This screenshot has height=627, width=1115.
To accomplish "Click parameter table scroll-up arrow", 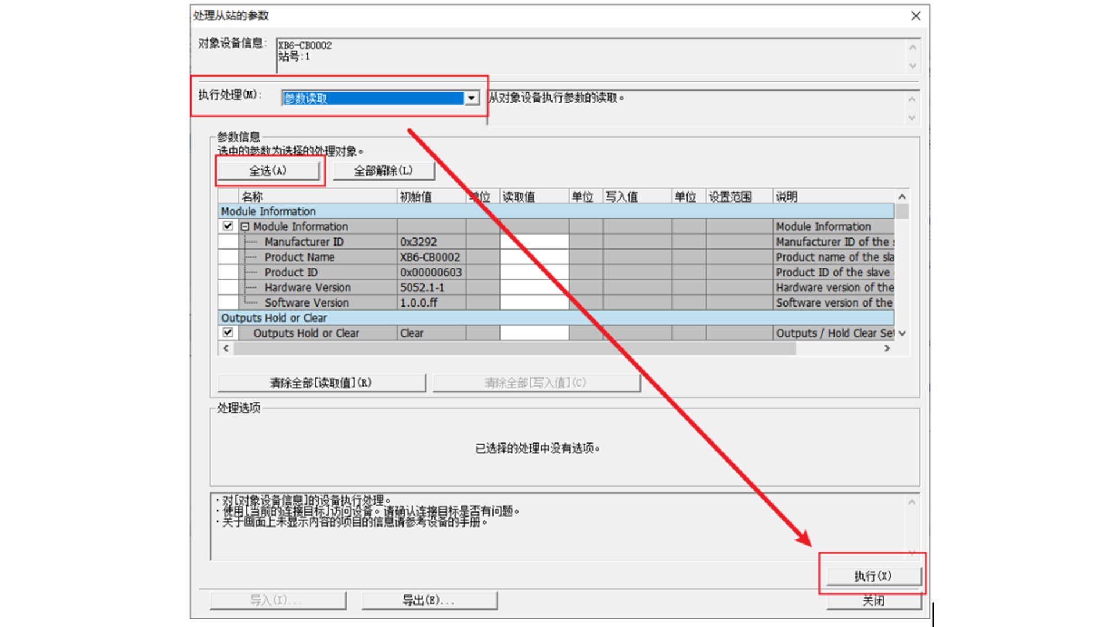I will point(902,196).
